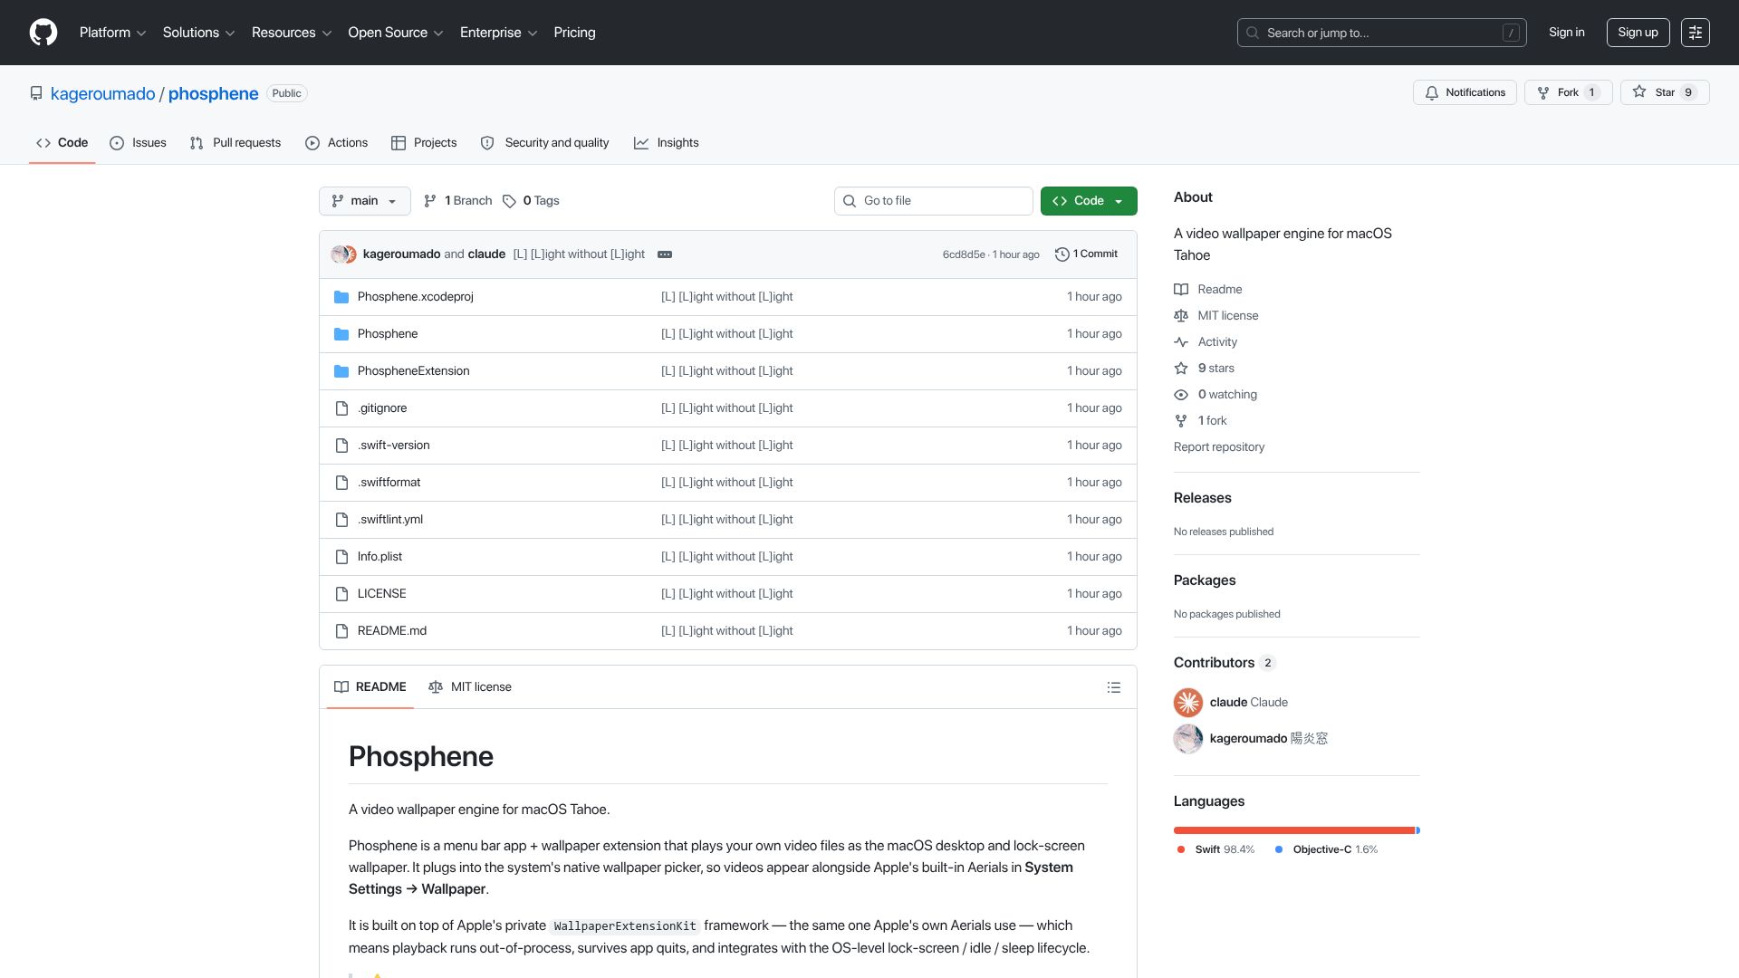Fork the phosphene repository
Viewport: 1739px width, 978px height.
[x=1568, y=92]
